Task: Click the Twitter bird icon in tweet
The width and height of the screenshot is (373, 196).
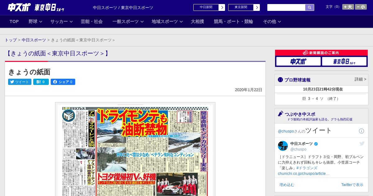Action: [x=362, y=143]
